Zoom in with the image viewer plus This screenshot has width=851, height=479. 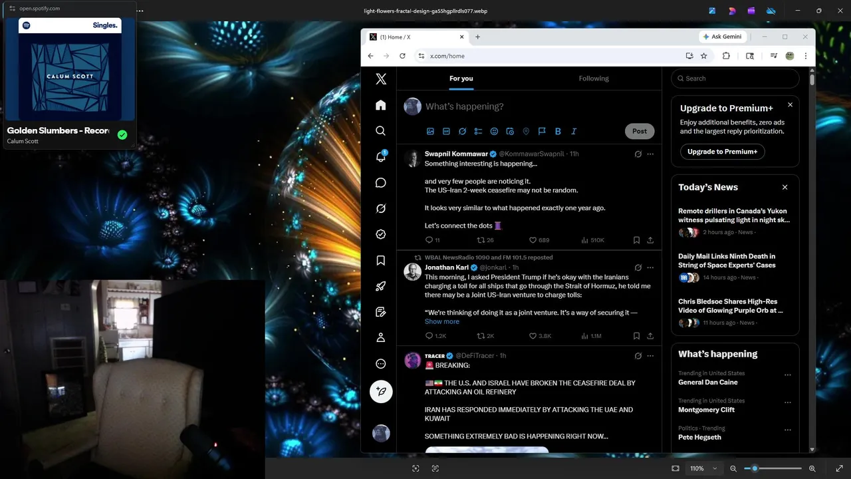[812, 468]
